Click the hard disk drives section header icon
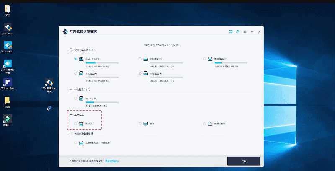The image size is (335, 171). click(x=71, y=50)
